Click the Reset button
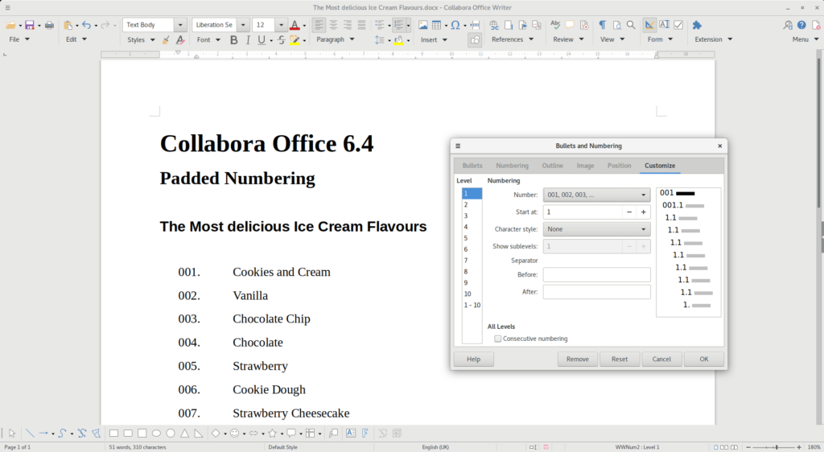The height and width of the screenshot is (452, 824). pyautogui.click(x=619, y=360)
